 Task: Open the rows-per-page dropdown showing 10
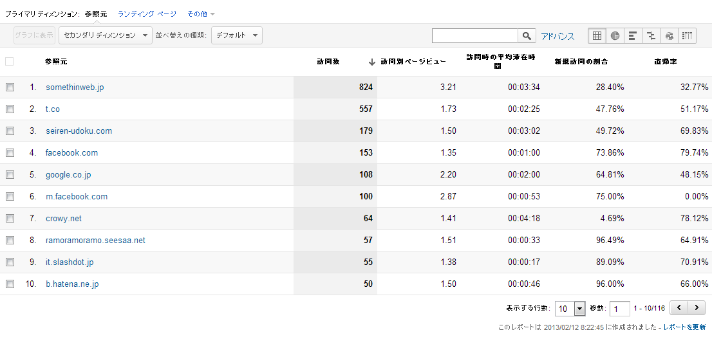[570, 309]
